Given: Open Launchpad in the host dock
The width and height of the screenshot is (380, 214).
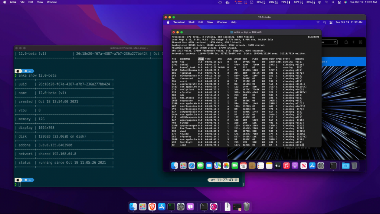Looking at the screenshot, I should click(x=142, y=207).
